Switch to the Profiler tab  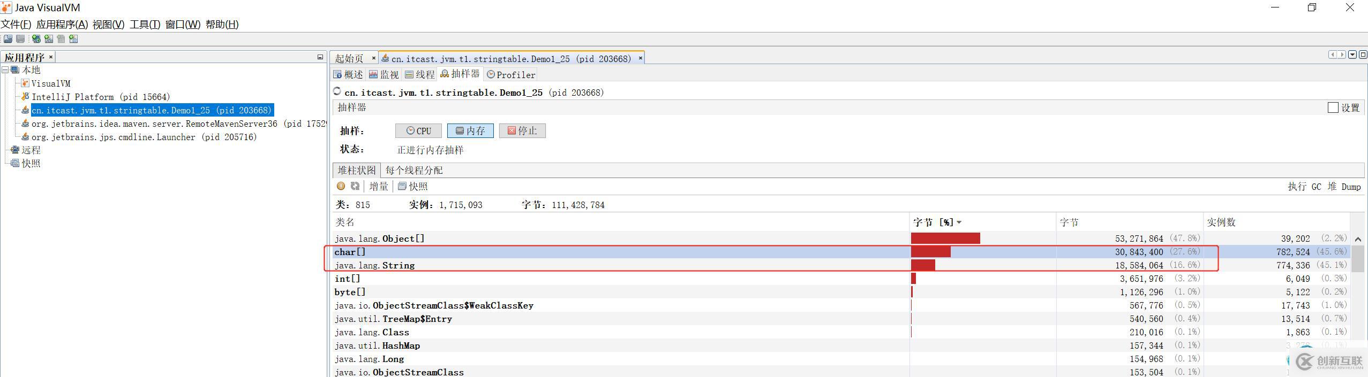[x=511, y=74]
